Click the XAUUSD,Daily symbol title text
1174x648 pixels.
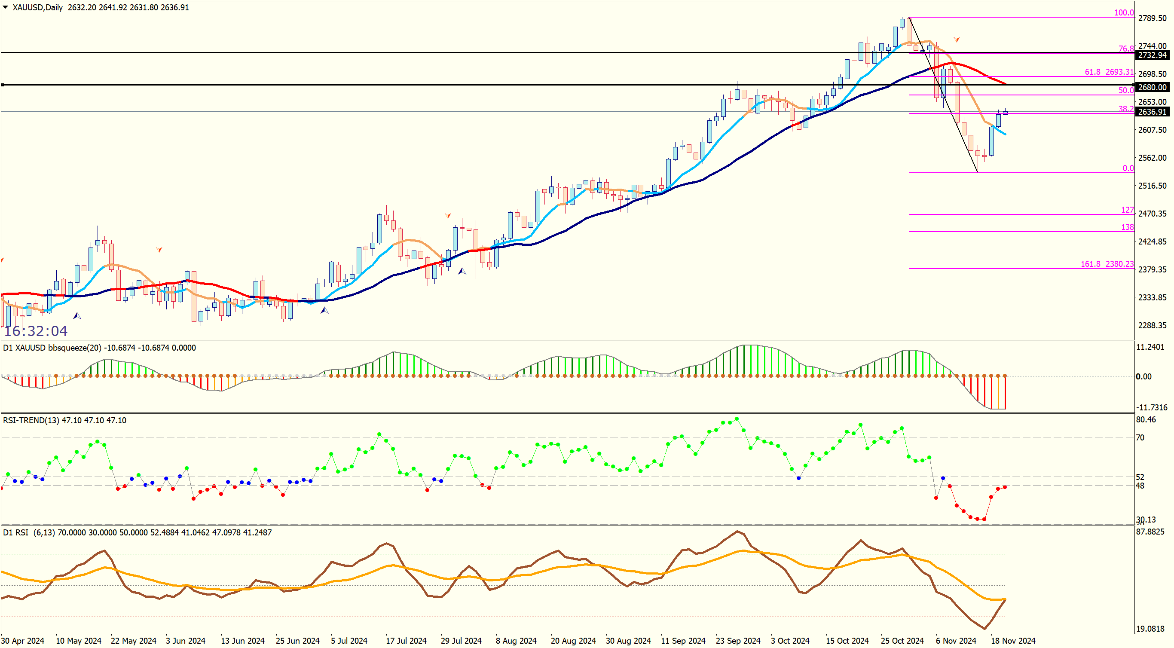click(x=37, y=7)
